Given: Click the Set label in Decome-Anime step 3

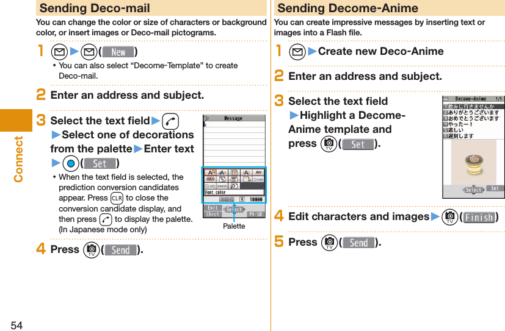Looking at the screenshot, I should point(358,144).
